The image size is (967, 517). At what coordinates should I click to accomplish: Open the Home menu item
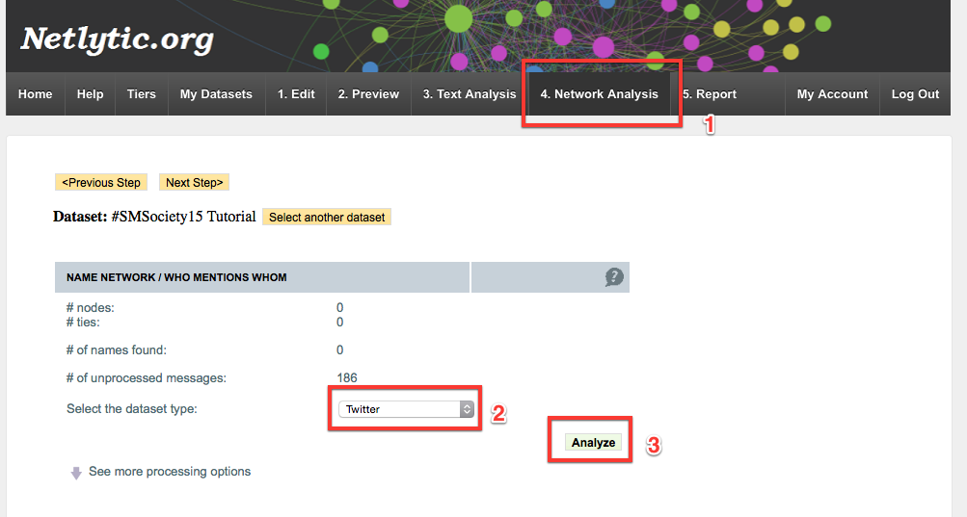(36, 94)
